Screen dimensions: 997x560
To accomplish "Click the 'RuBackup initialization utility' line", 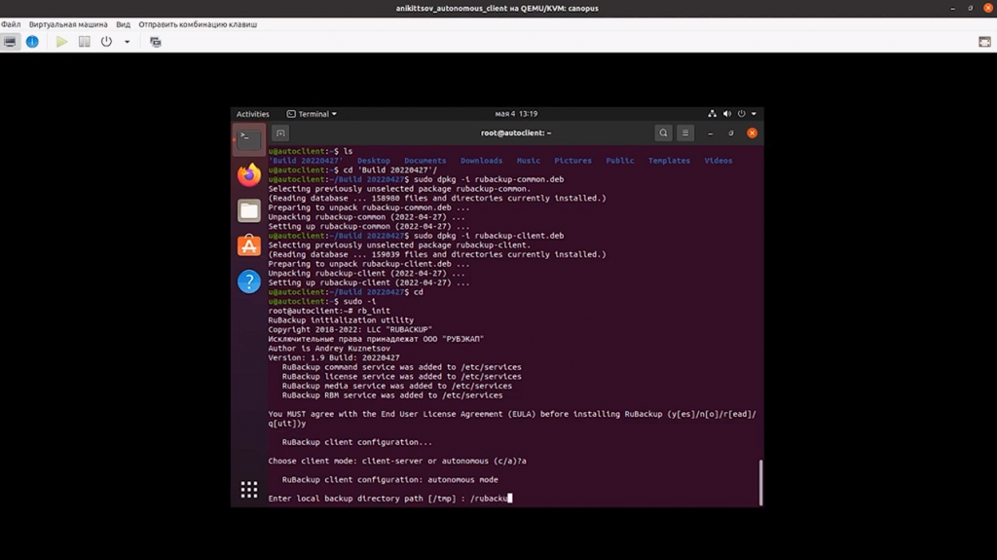I will click(341, 320).
